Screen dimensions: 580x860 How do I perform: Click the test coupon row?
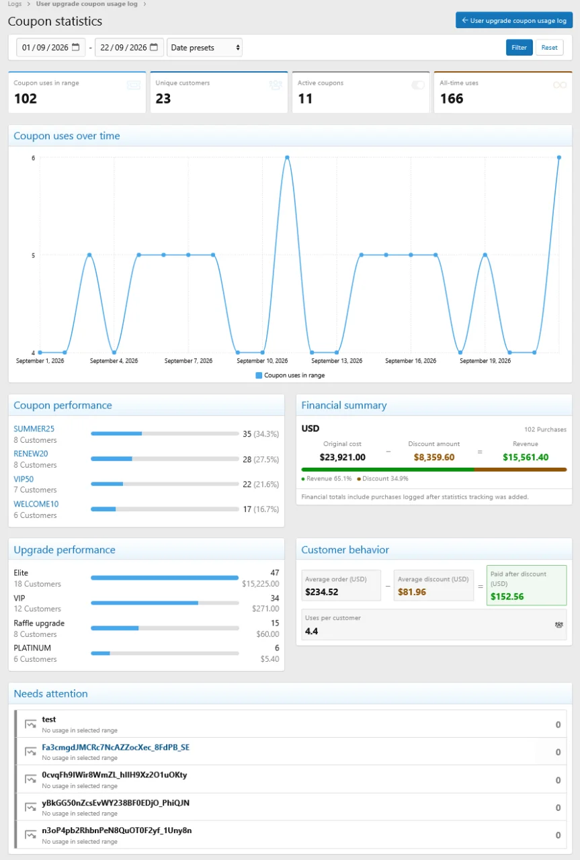tap(290, 724)
